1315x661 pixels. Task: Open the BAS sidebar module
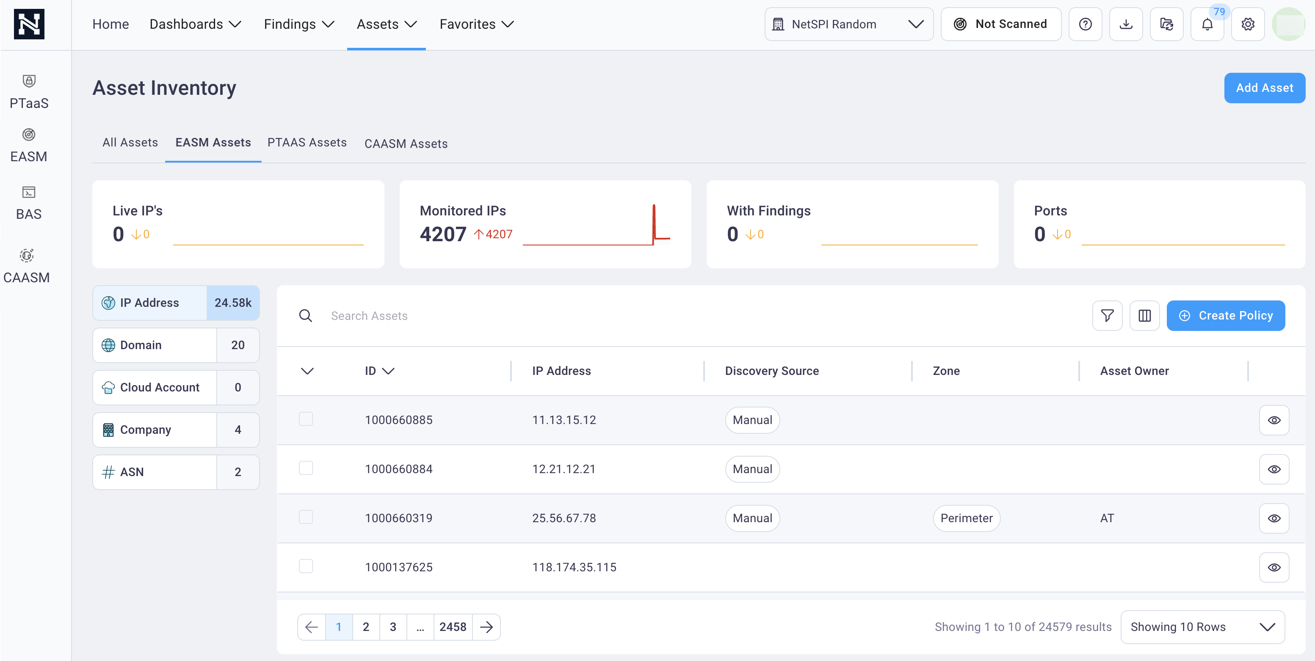[29, 203]
